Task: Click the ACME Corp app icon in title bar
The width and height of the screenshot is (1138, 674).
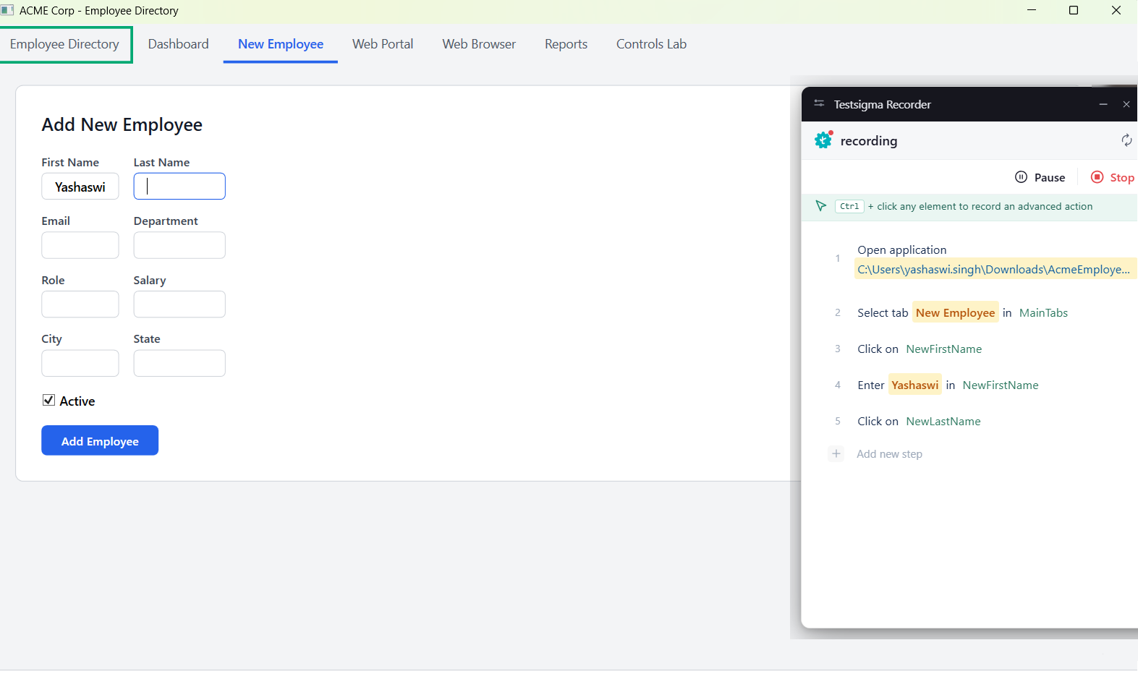Action: pyautogui.click(x=7, y=10)
